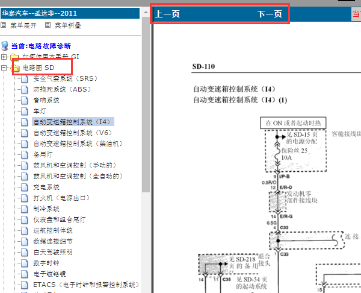Click page icon next to 音响系统
This screenshot has height=293, width=361.
click(25, 100)
